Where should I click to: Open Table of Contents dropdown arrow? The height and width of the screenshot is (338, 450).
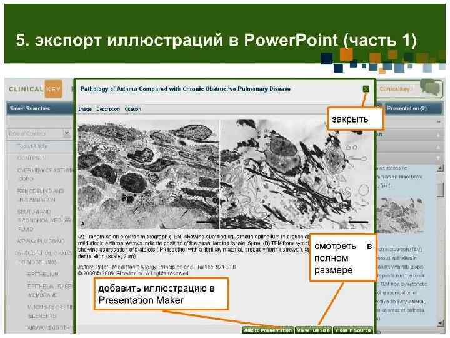(x=67, y=133)
